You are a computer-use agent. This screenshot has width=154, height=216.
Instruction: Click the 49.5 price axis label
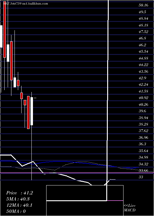(x=142, y=12)
